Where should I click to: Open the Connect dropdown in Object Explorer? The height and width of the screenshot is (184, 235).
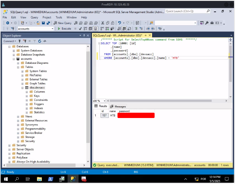point(9,41)
